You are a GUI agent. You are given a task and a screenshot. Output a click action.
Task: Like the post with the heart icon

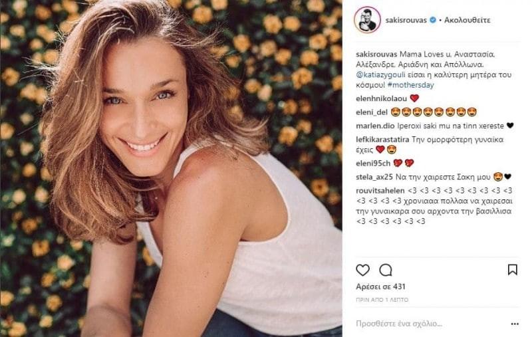coord(362,270)
